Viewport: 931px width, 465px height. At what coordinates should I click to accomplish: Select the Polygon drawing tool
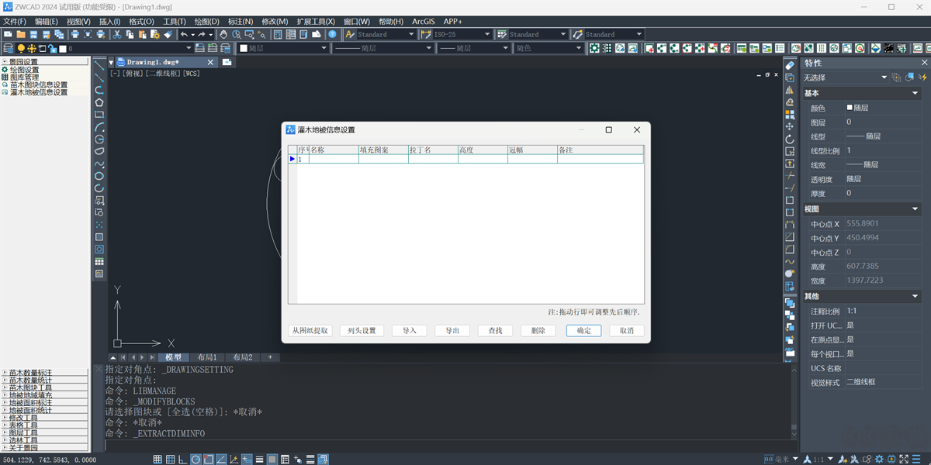pos(99,102)
